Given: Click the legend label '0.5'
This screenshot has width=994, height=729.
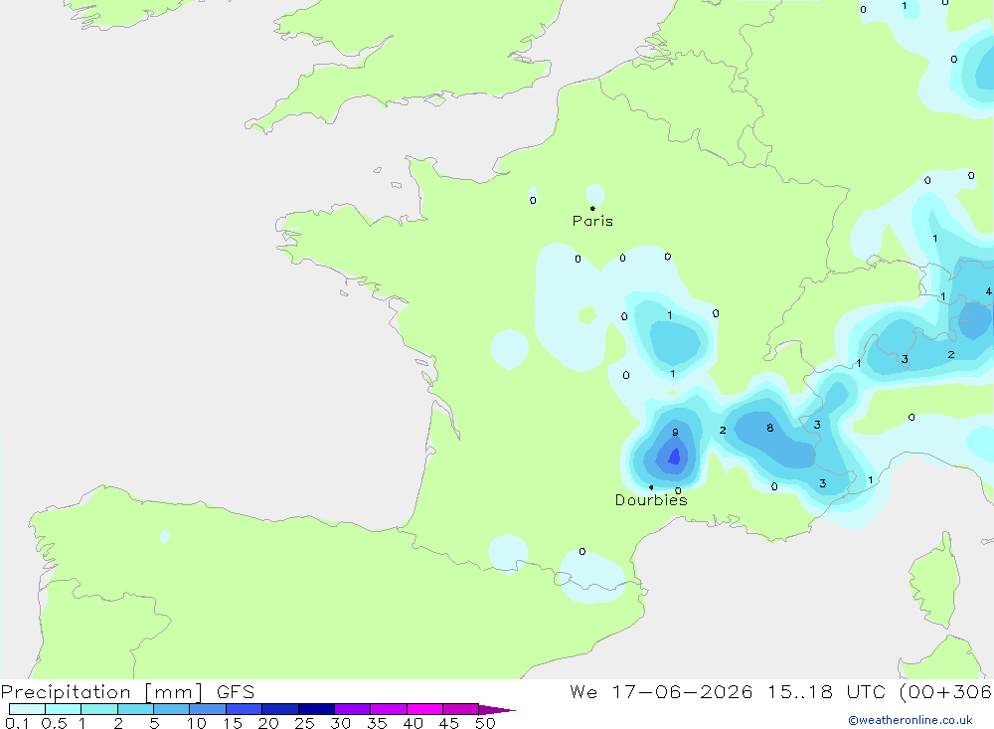Looking at the screenshot, I should pos(55,723).
